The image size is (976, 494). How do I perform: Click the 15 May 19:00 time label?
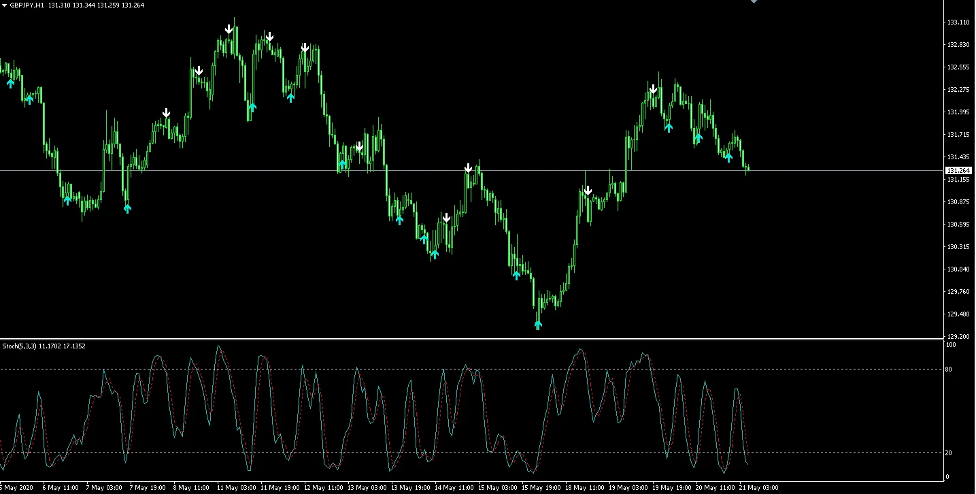(541, 488)
